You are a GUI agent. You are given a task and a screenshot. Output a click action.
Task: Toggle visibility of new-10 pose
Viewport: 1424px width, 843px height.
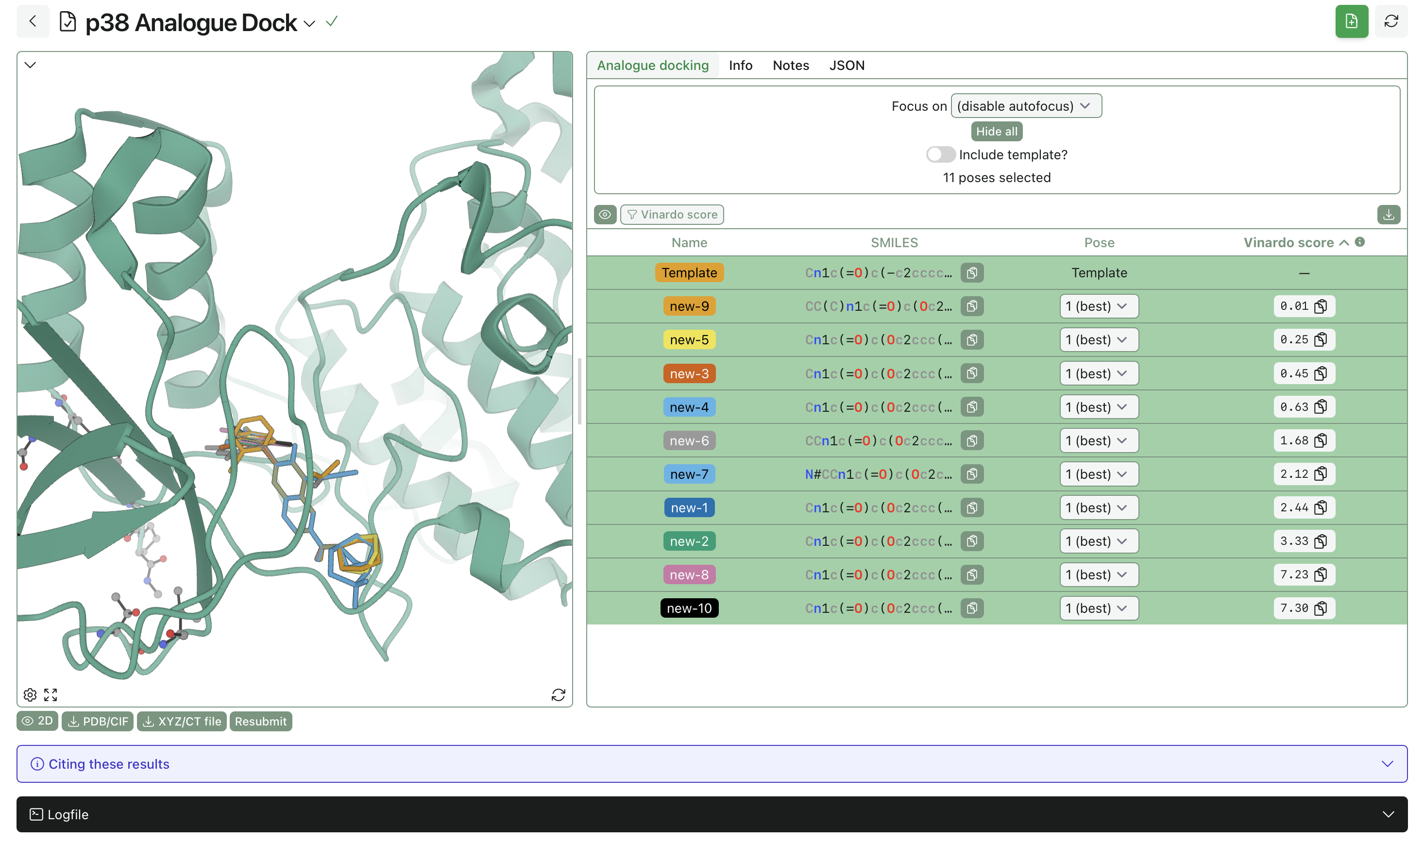coord(689,608)
